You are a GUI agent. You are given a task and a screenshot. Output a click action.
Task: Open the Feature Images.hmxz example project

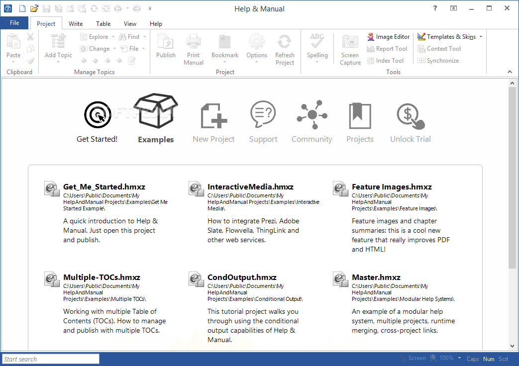[x=392, y=187]
